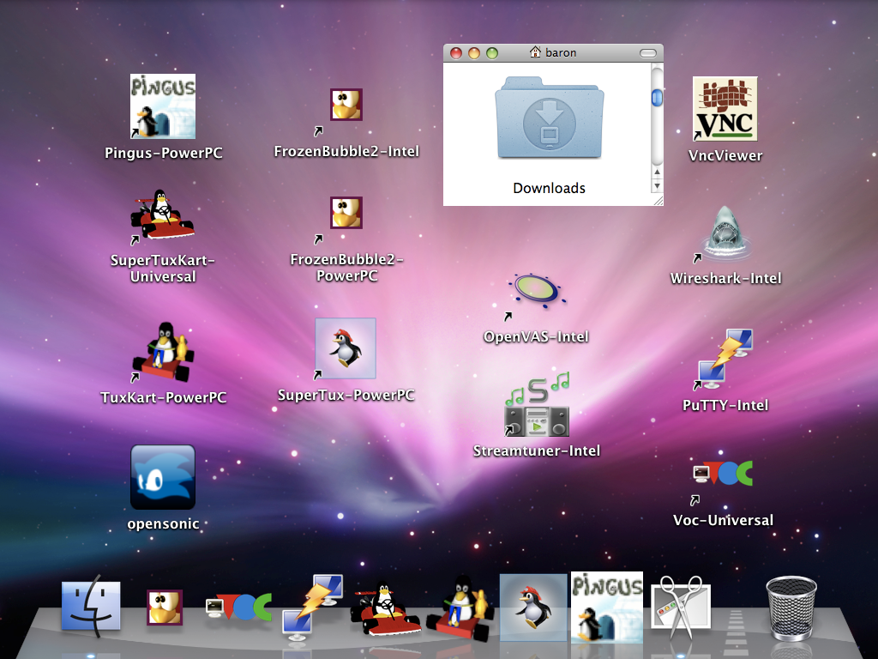Click the SuperTux-PowerPC desktop icon
The image size is (878, 659).
pos(346,348)
